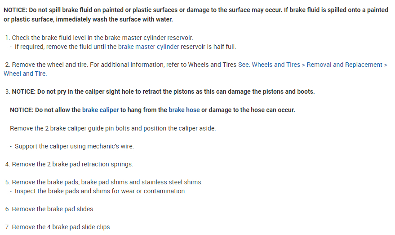Click the caliper sight hole NOTICE text
The height and width of the screenshot is (235, 395).
click(x=175, y=91)
